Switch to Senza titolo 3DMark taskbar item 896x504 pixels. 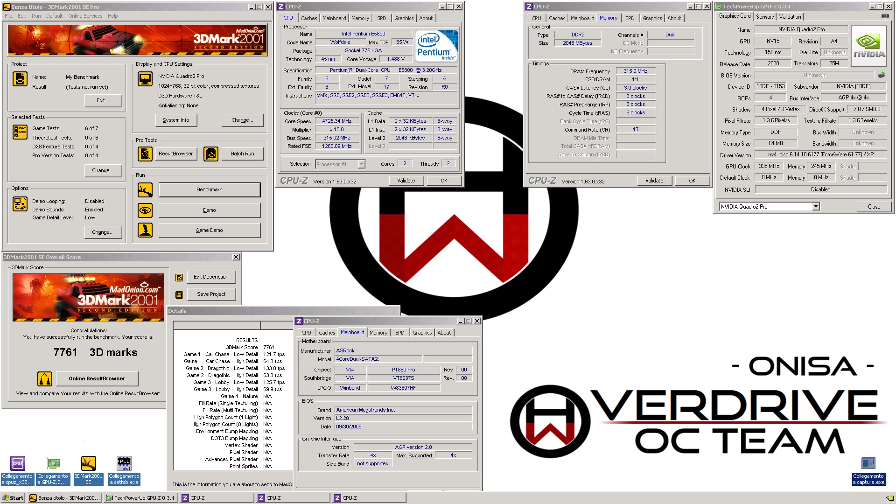coord(64,498)
